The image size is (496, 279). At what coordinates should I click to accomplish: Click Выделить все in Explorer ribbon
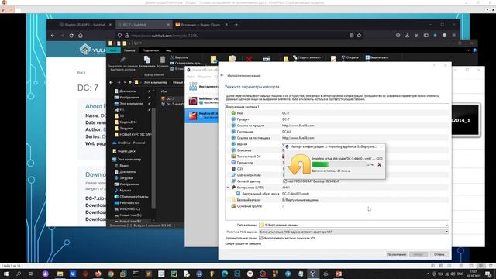[377, 57]
